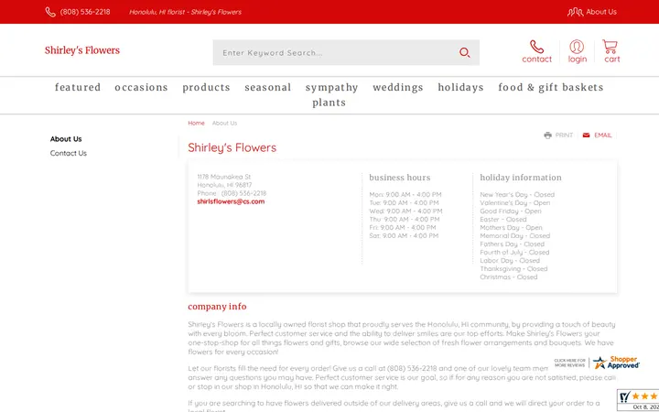Click the 'Good Friday - Open' row
Viewport: 659px width, 412px height.
511,211
